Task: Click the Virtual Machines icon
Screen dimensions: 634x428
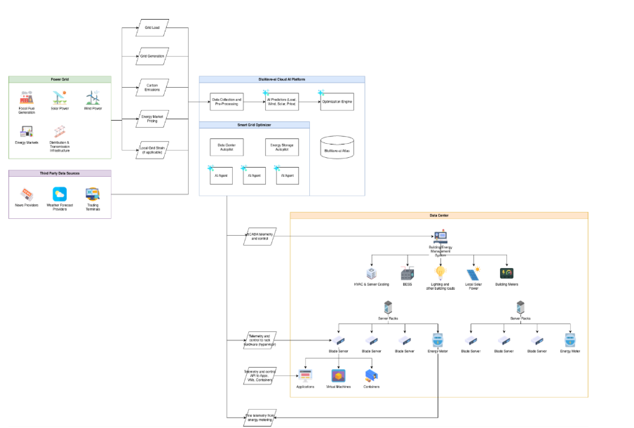Action: [x=339, y=375]
